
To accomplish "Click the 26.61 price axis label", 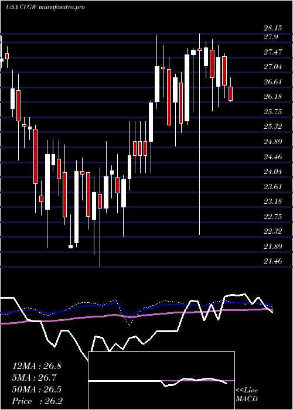I will (x=273, y=81).
